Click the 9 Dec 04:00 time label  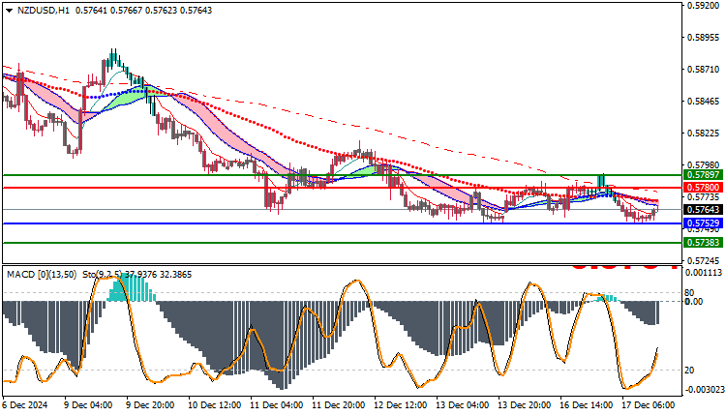click(x=88, y=405)
